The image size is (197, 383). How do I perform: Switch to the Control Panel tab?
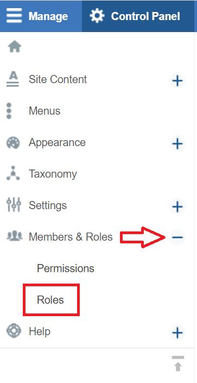(139, 16)
